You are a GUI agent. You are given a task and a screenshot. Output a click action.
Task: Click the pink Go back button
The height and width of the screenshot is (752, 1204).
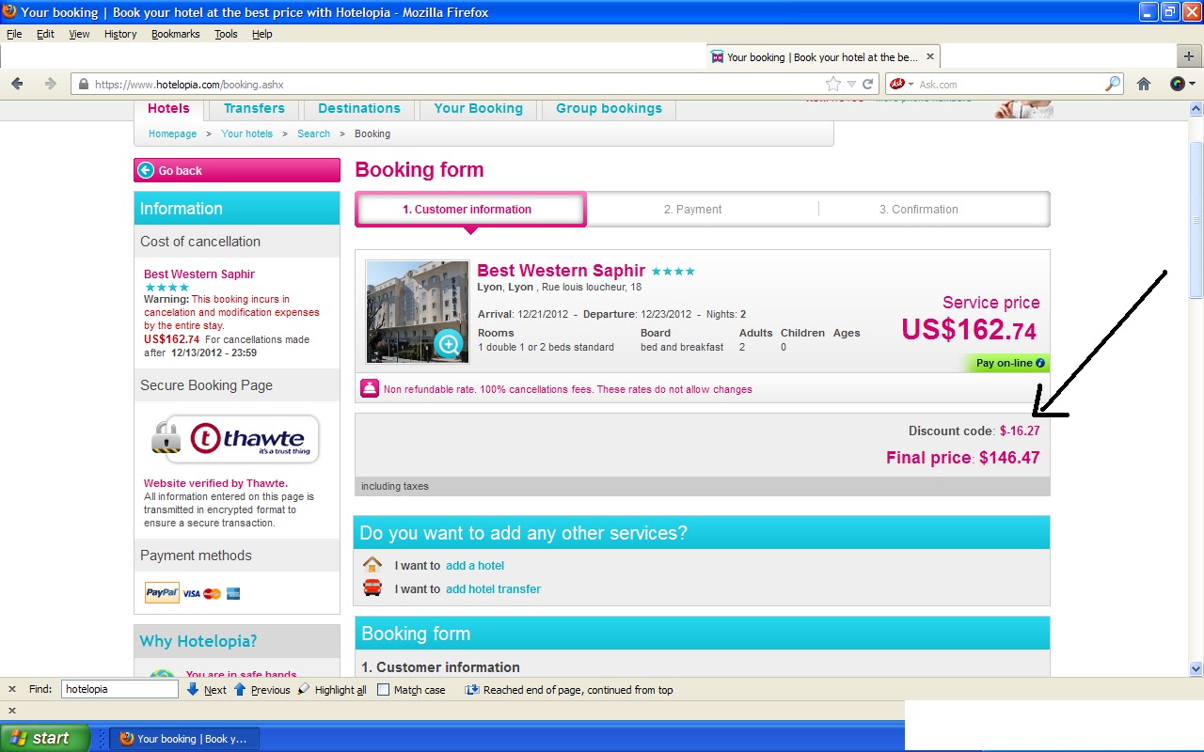[237, 170]
